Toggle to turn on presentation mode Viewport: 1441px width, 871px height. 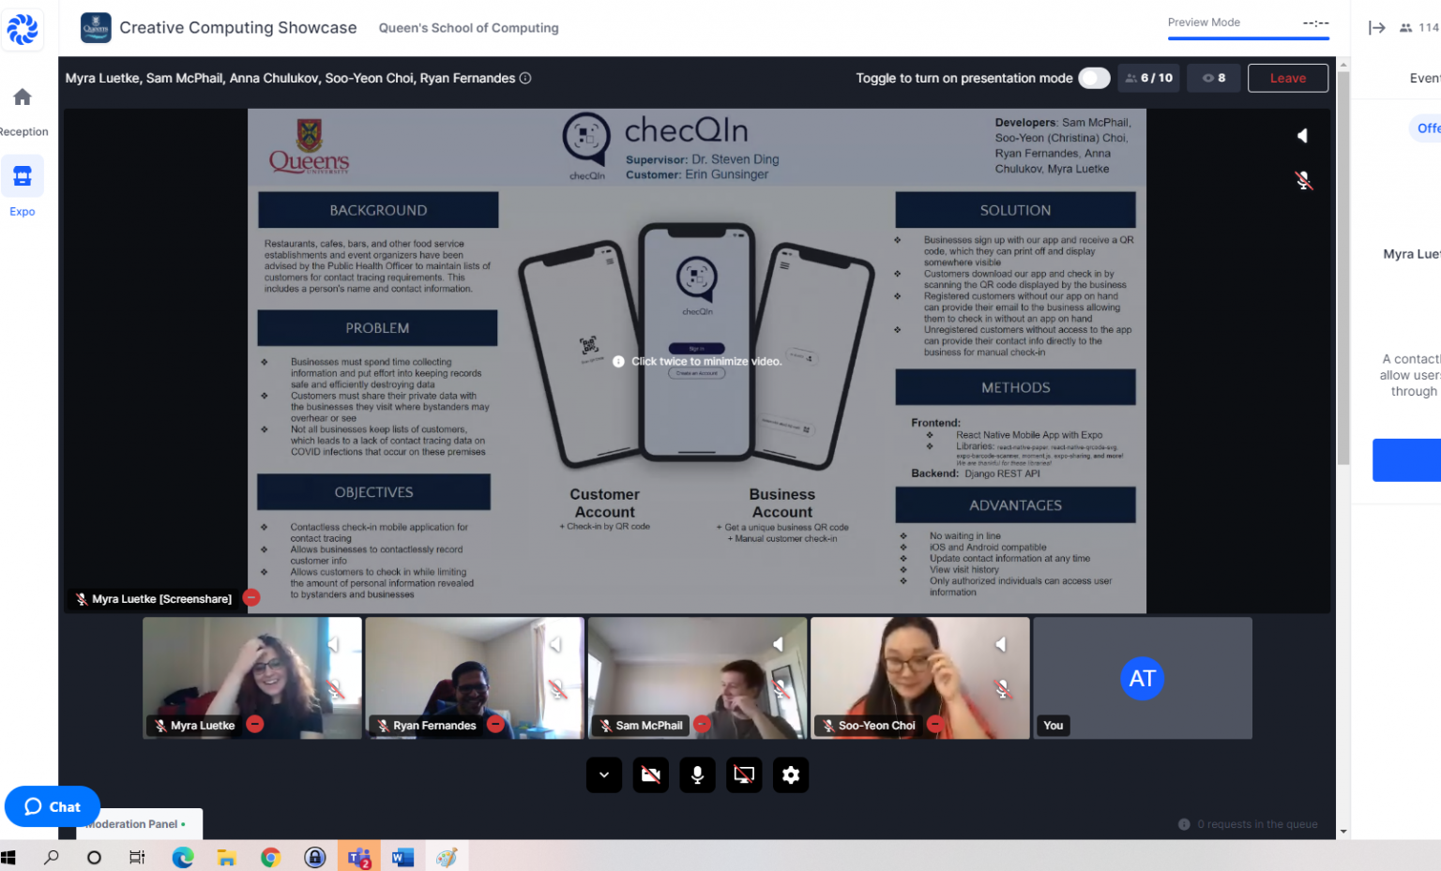pyautogui.click(x=1094, y=78)
